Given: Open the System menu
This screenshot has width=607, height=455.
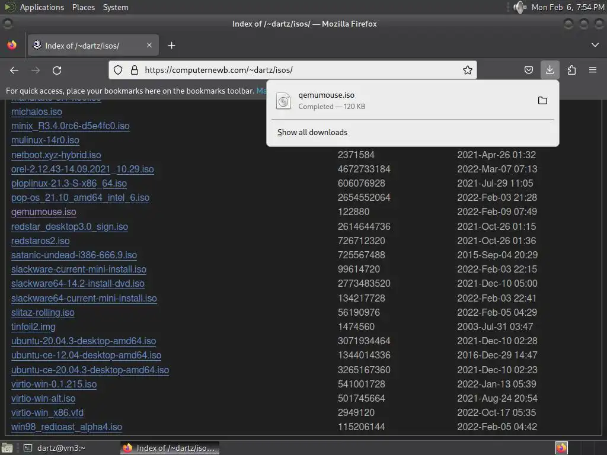Looking at the screenshot, I should 116,7.
